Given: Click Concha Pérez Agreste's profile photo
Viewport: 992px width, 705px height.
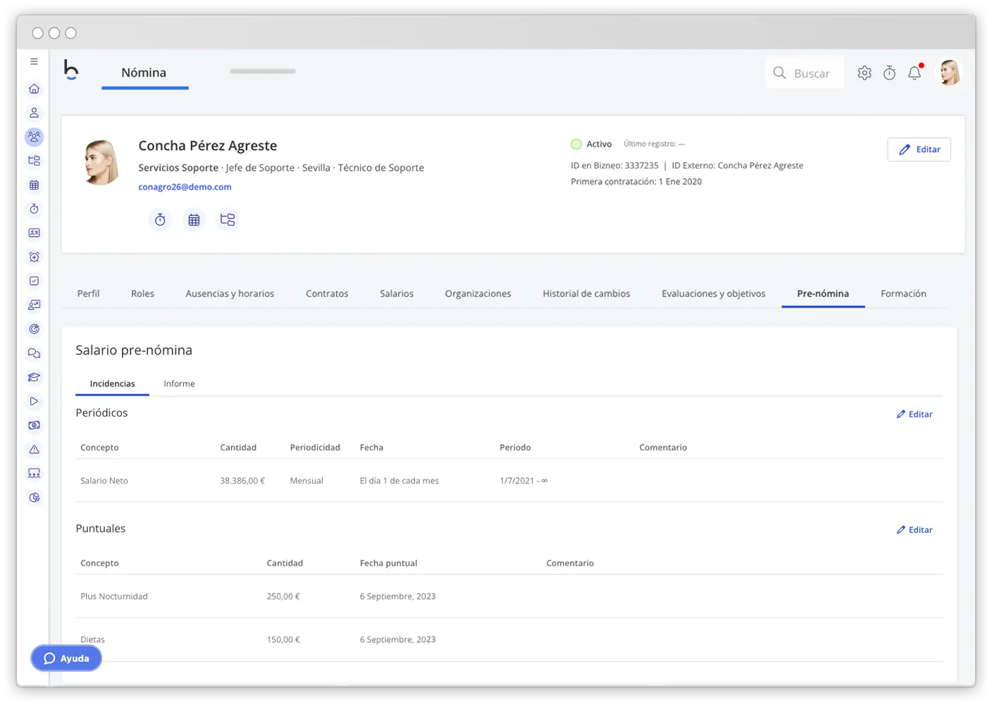Looking at the screenshot, I should click(102, 162).
